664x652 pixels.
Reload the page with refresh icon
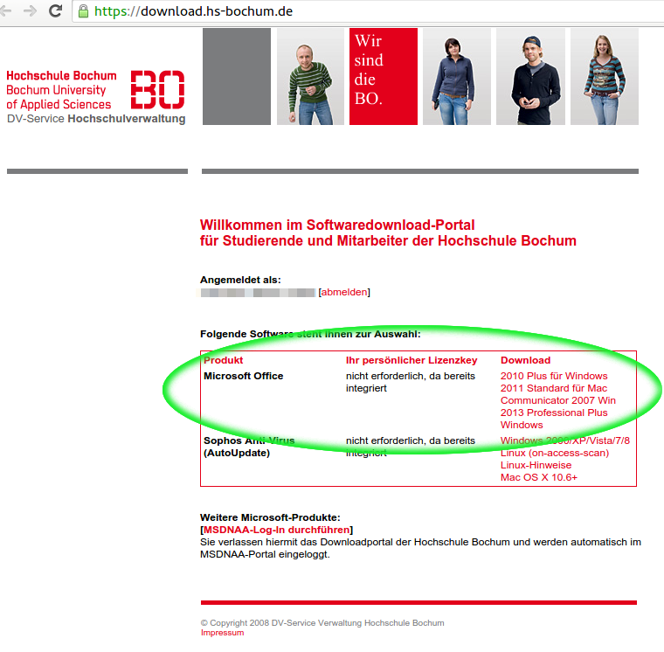[55, 11]
